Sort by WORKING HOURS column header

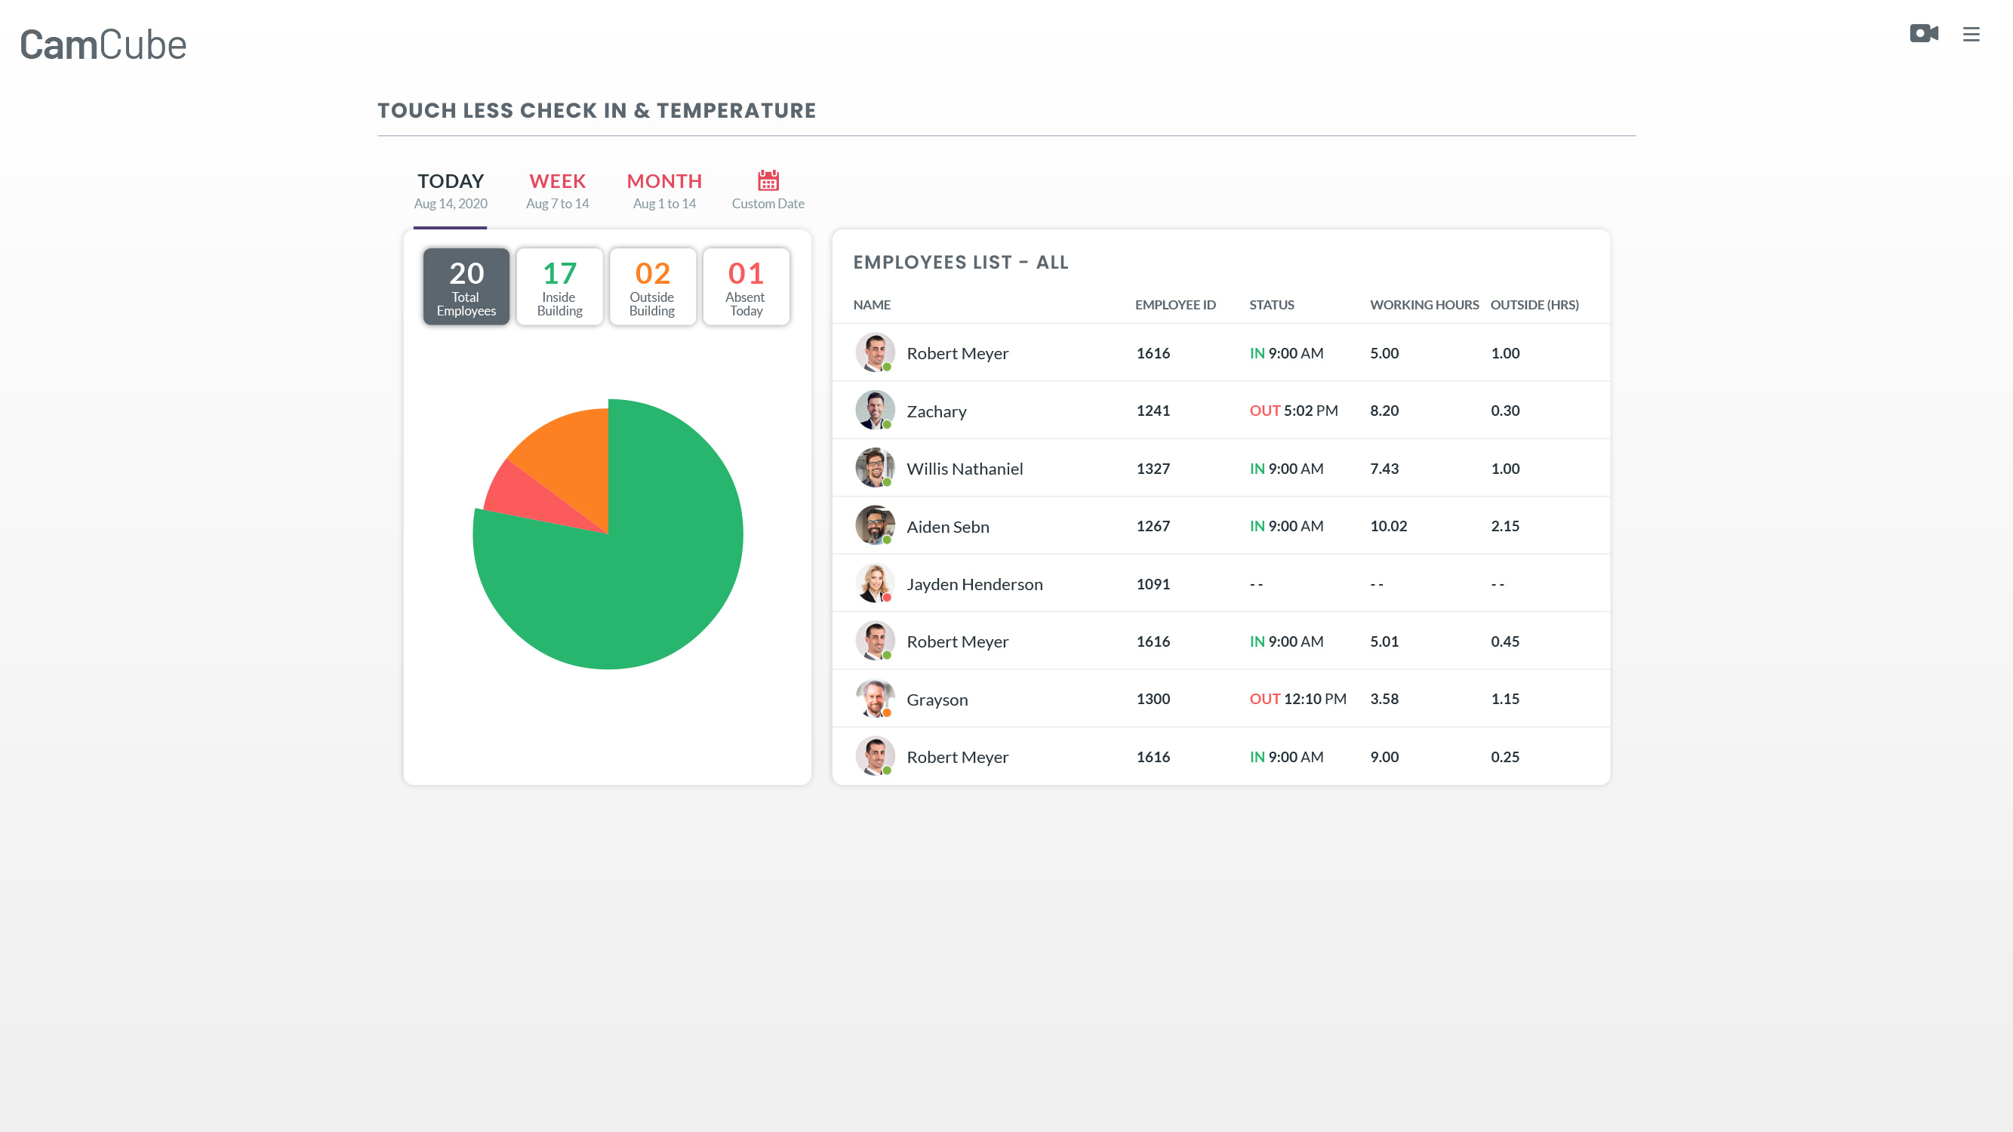[x=1424, y=305]
